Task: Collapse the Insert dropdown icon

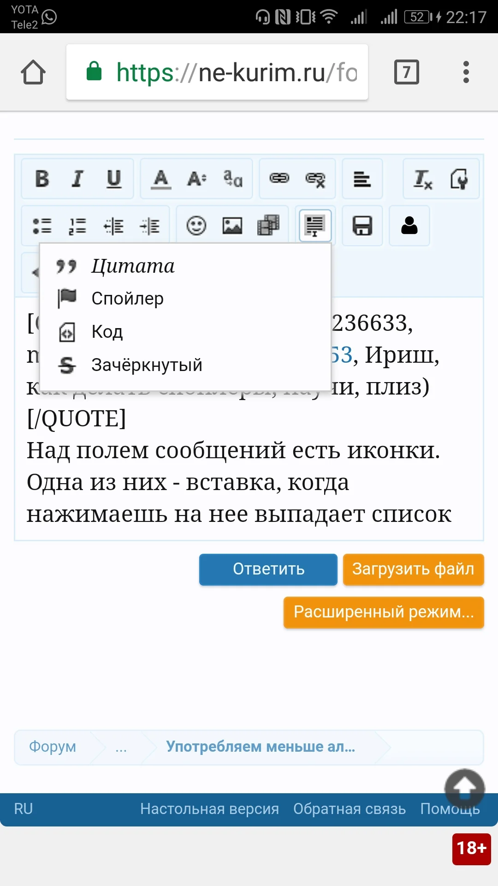Action: pos(315,226)
